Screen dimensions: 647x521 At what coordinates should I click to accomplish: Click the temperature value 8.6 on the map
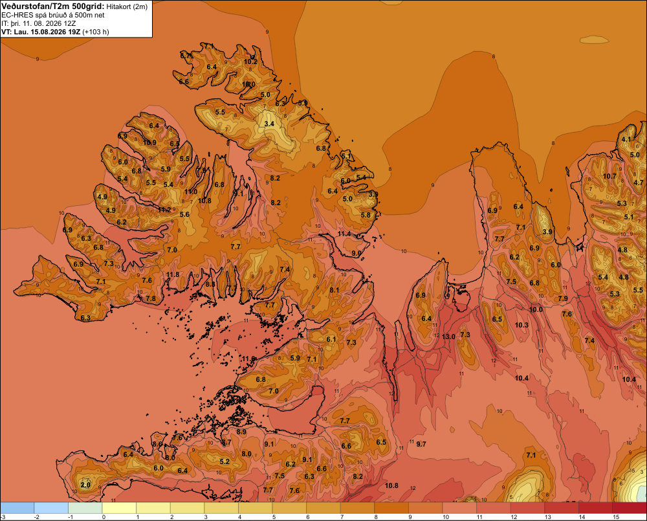(157, 444)
